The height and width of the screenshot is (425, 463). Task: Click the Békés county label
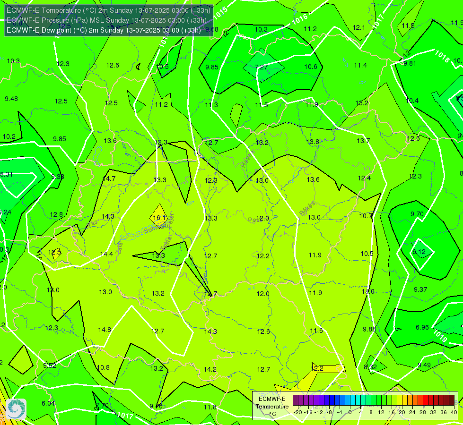coord(307,208)
